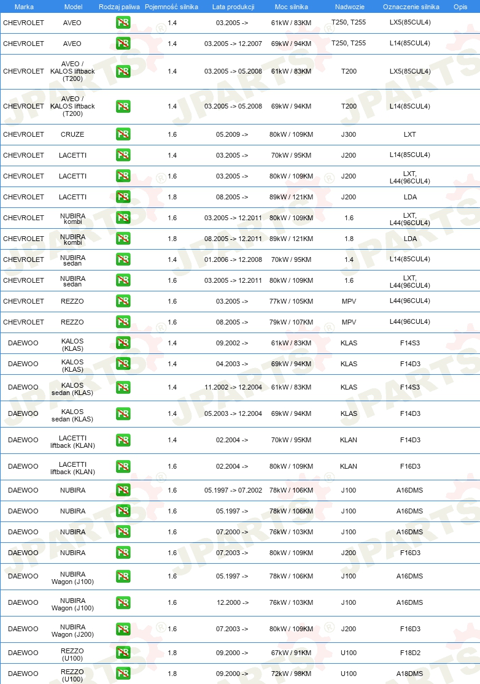
Task: Click fuel icon in Nubira kombi 1.6 row
Action: (123, 218)
